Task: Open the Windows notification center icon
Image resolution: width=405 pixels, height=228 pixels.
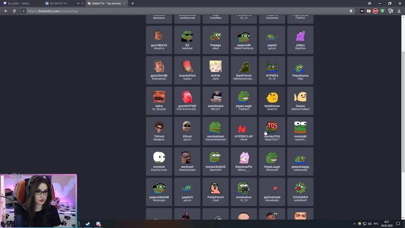Action: 398,224
